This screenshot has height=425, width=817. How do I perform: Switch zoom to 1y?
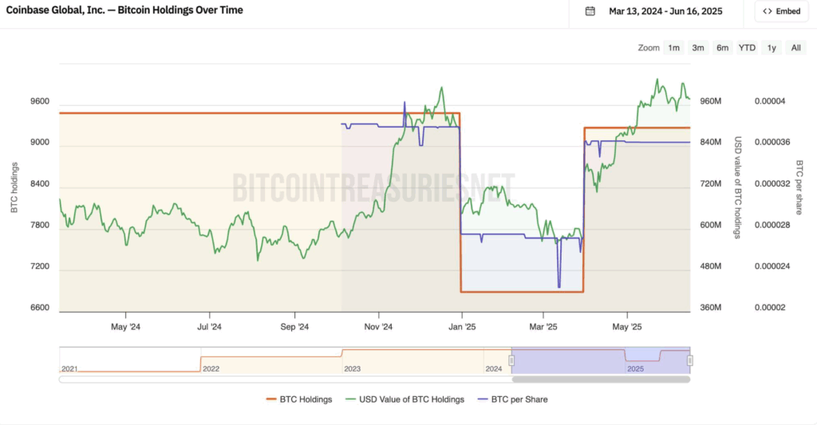click(x=772, y=48)
